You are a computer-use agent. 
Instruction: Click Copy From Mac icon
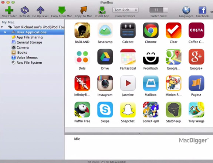click(62, 10)
